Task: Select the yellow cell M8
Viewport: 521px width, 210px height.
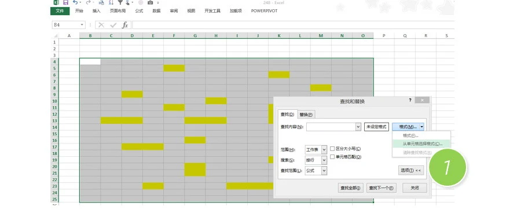Action: pyautogui.click(x=321, y=88)
